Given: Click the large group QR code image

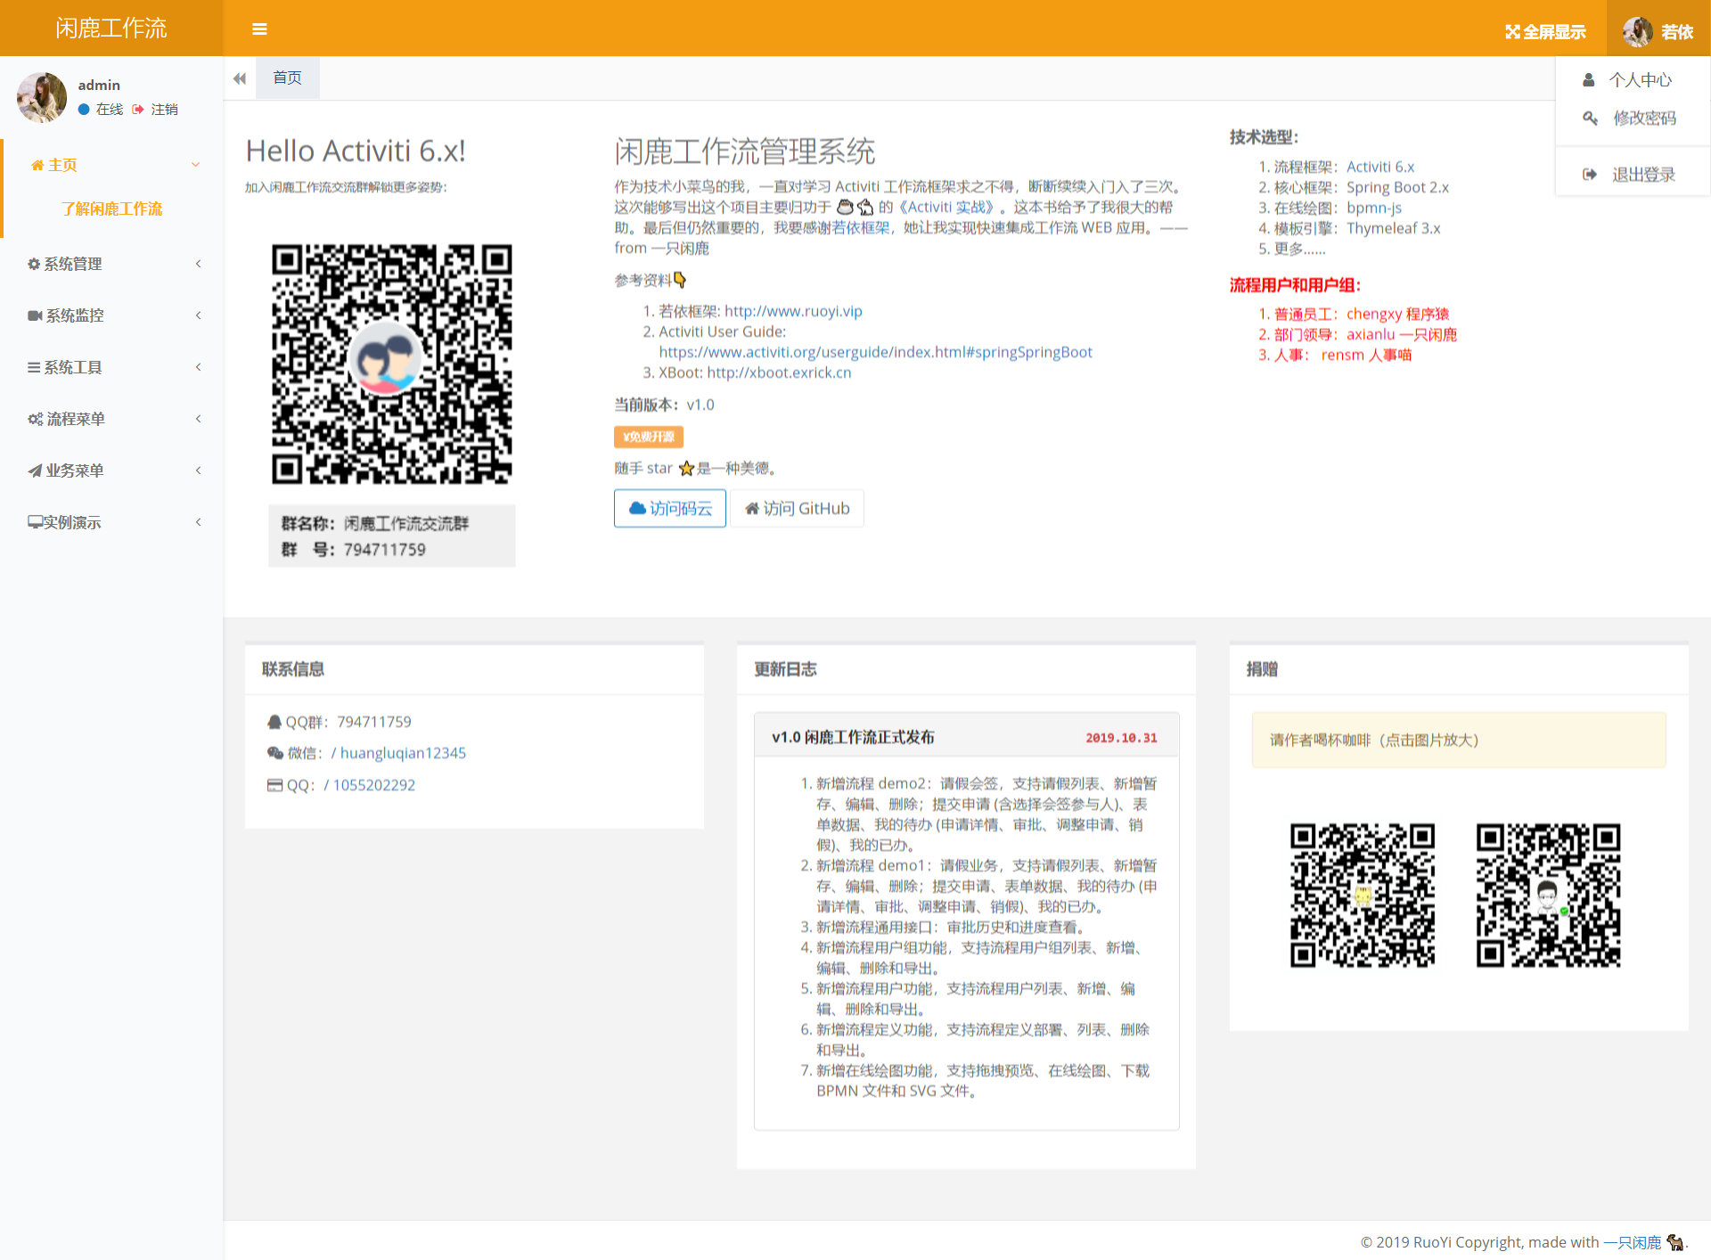Looking at the screenshot, I should (391, 364).
